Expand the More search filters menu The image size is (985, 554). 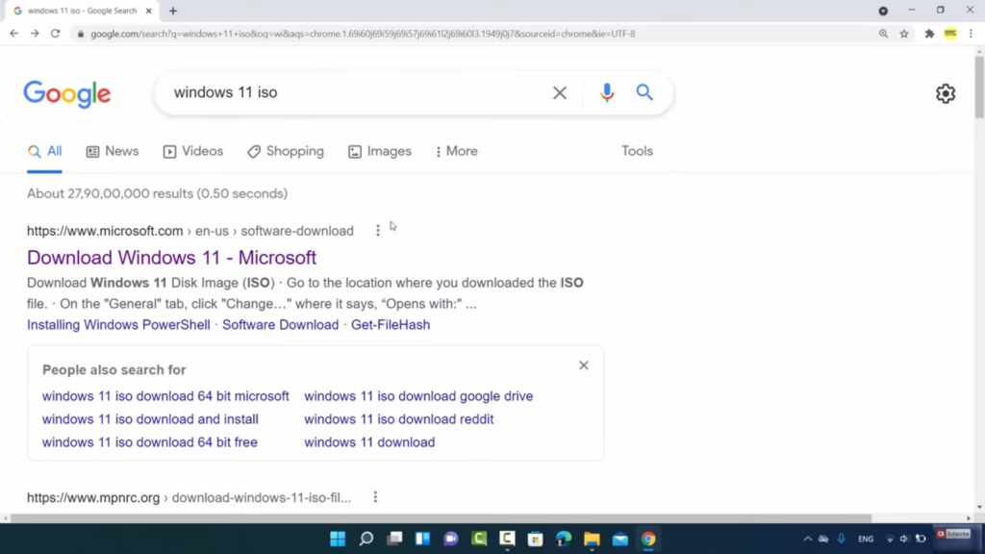tap(456, 151)
